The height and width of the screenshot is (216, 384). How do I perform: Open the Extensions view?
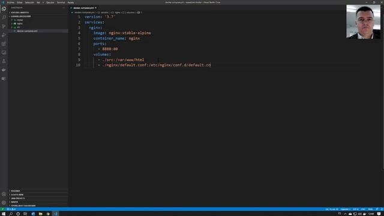click(x=4, y=44)
